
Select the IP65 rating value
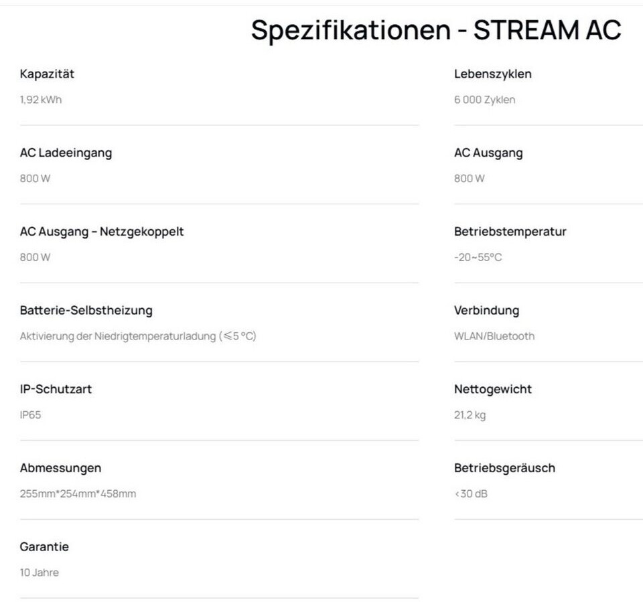tap(30, 415)
